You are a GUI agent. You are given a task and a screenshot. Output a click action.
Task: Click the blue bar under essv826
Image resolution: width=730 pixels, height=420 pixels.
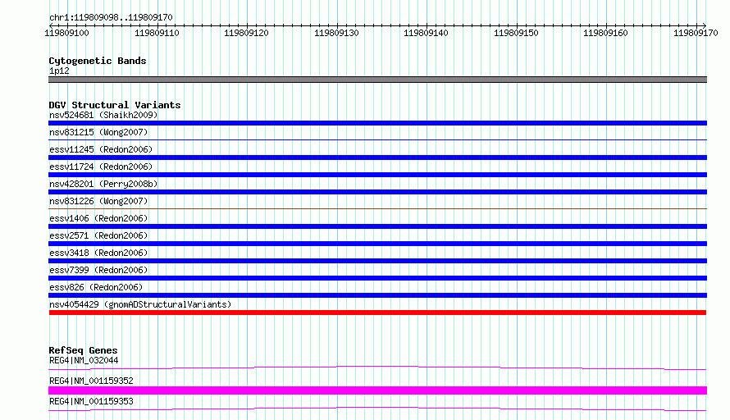377,295
